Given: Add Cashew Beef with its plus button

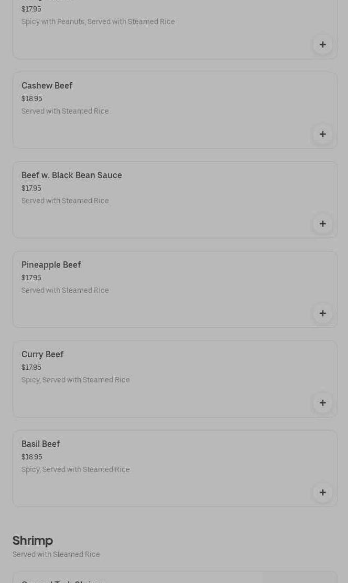Looking at the screenshot, I should tap(323, 134).
